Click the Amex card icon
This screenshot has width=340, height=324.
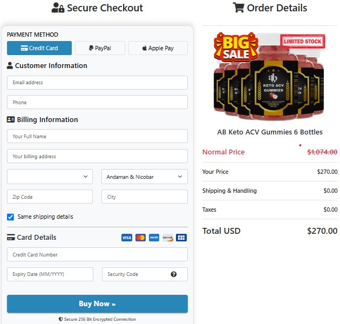point(154,238)
